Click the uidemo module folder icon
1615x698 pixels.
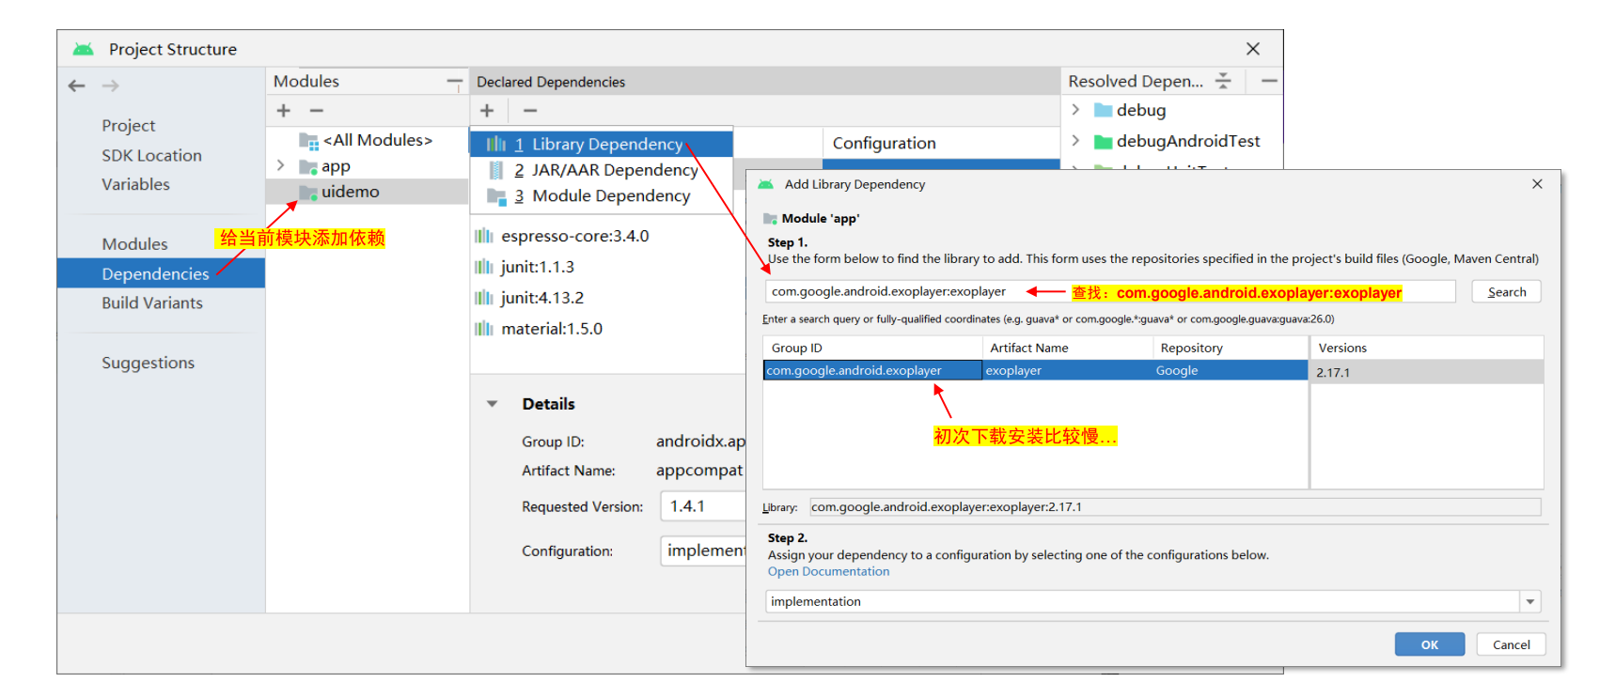pos(307,193)
